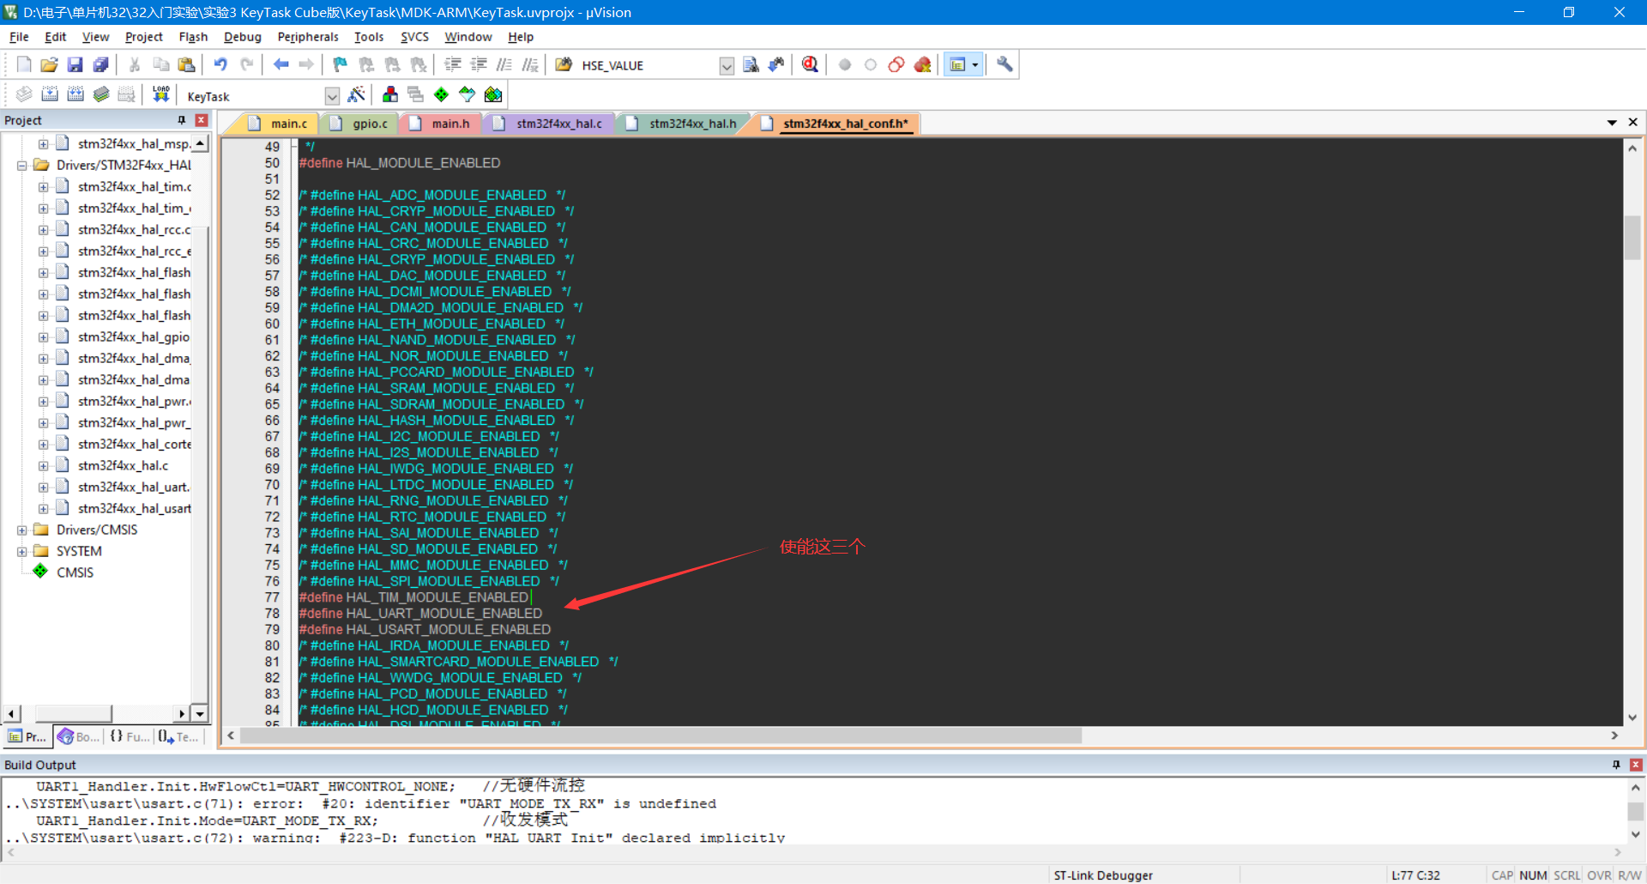Kill all breakpoints icon
Screen dimensions: 1647x884
coord(922,64)
